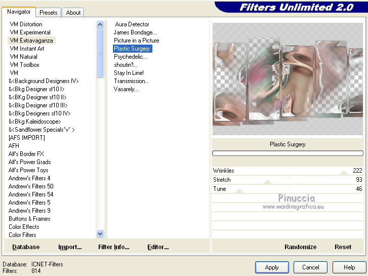368x276 pixels.
Task: Select AFH category
Action: pyautogui.click(x=14, y=146)
